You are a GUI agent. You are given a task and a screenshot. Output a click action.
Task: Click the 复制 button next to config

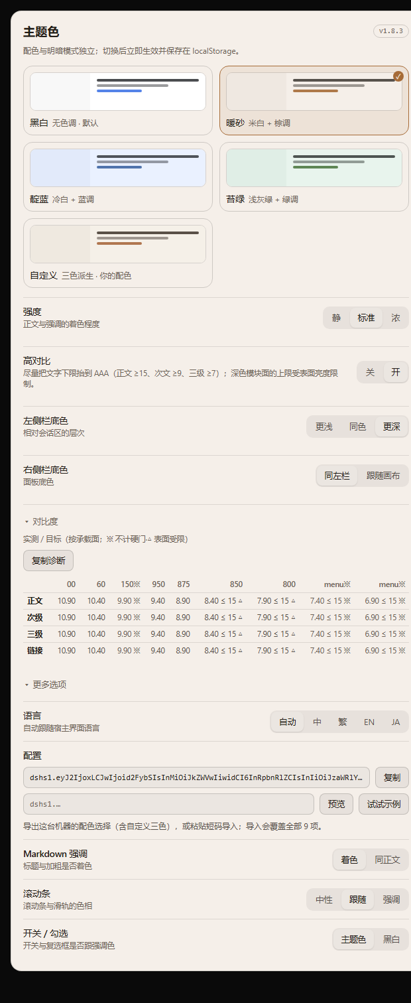(x=392, y=777)
